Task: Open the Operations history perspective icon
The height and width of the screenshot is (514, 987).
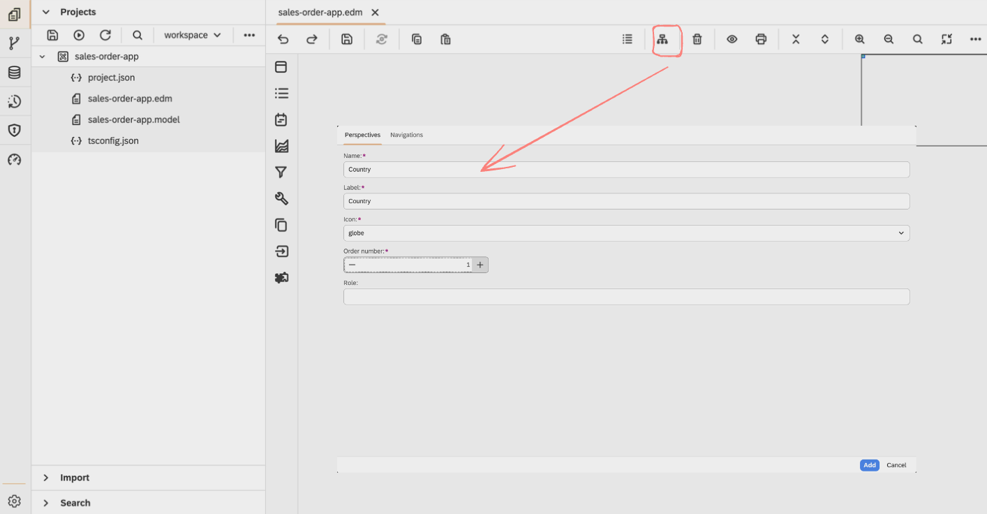Action: [x=15, y=101]
